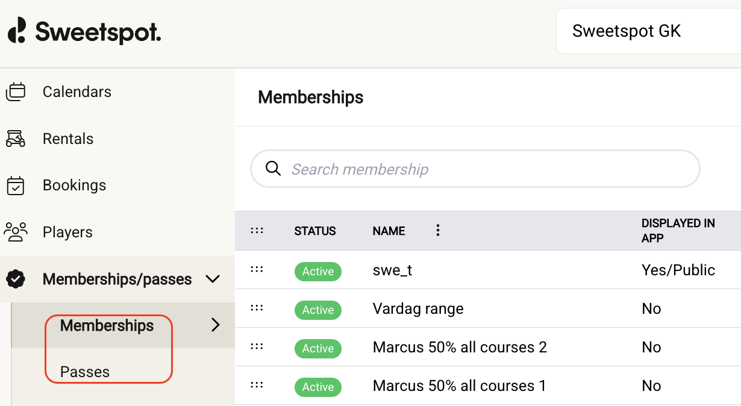Image resolution: width=741 pixels, height=406 pixels.
Task: Collapse the Memberships/passes section chevron
Action: pos(213,279)
